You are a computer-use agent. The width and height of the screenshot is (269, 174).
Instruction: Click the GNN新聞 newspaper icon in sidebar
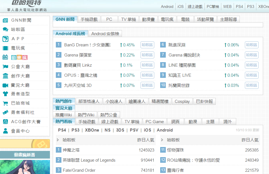point(5,20)
